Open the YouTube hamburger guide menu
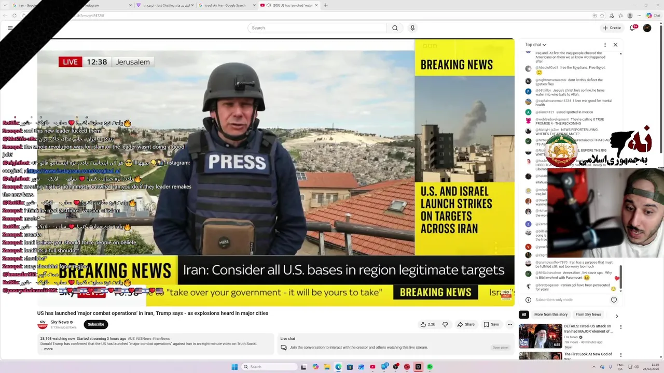This screenshot has width=664, height=373. [10, 28]
